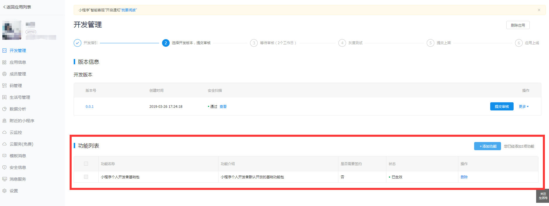Toggle the select-all checkbox in 功能列表 header
Viewport: 549px width, 206px height.
click(86, 164)
